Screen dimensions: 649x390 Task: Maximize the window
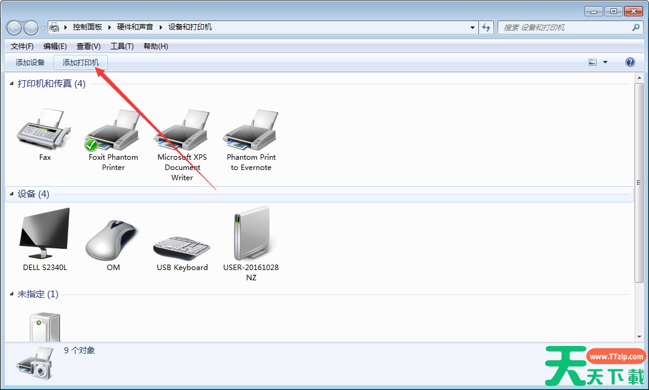tap(614, 11)
